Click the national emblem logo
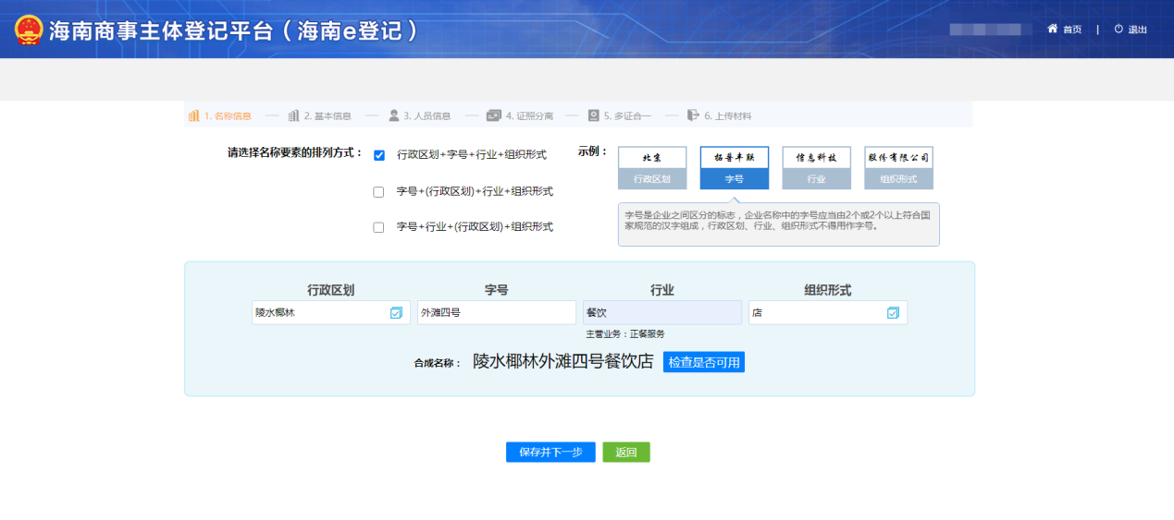 [29, 30]
